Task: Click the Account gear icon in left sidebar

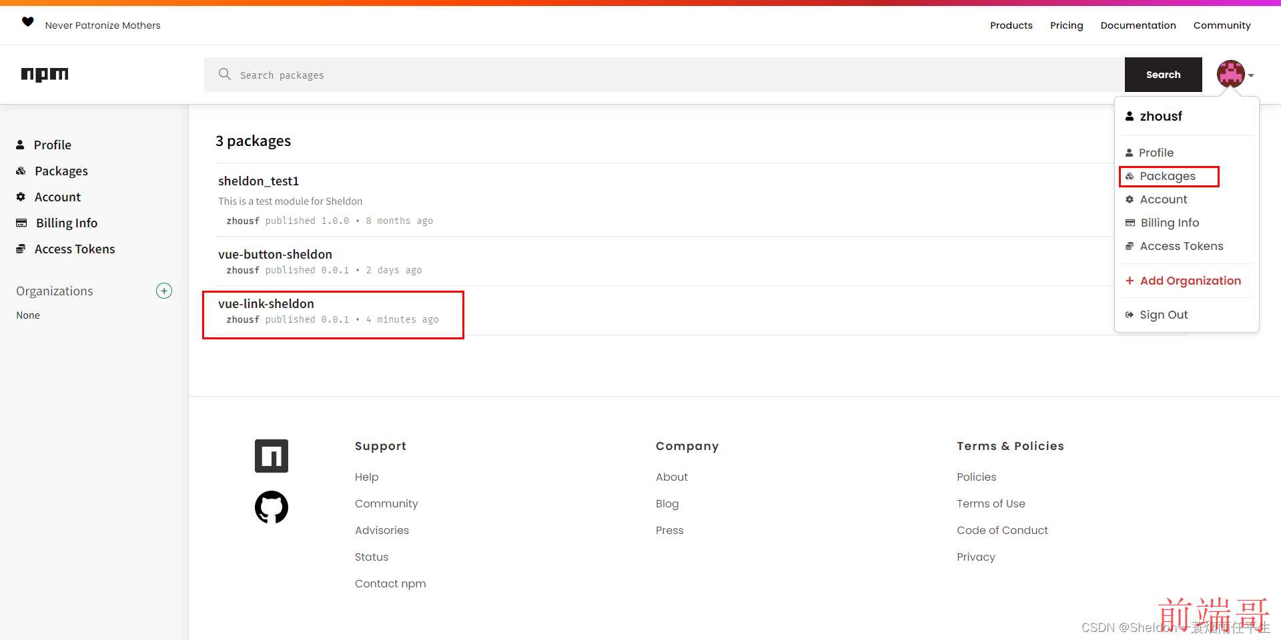Action: [x=21, y=197]
